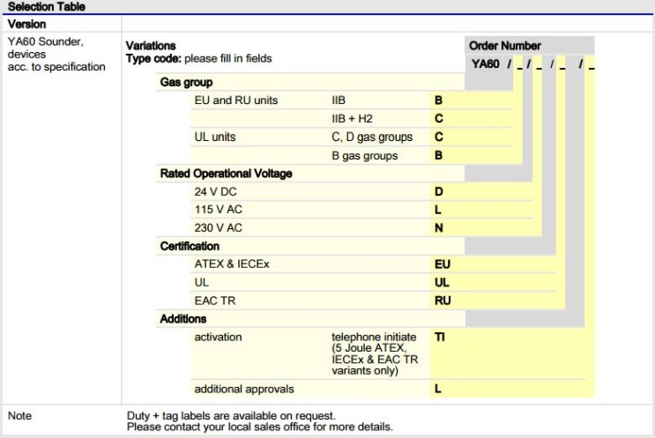Image resolution: width=655 pixels, height=438 pixels.
Task: Select the 'IIB + H2' entry
Action: pyautogui.click(x=352, y=119)
